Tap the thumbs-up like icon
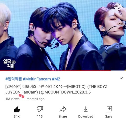The width and height of the screenshot is (126, 123). (17, 109)
